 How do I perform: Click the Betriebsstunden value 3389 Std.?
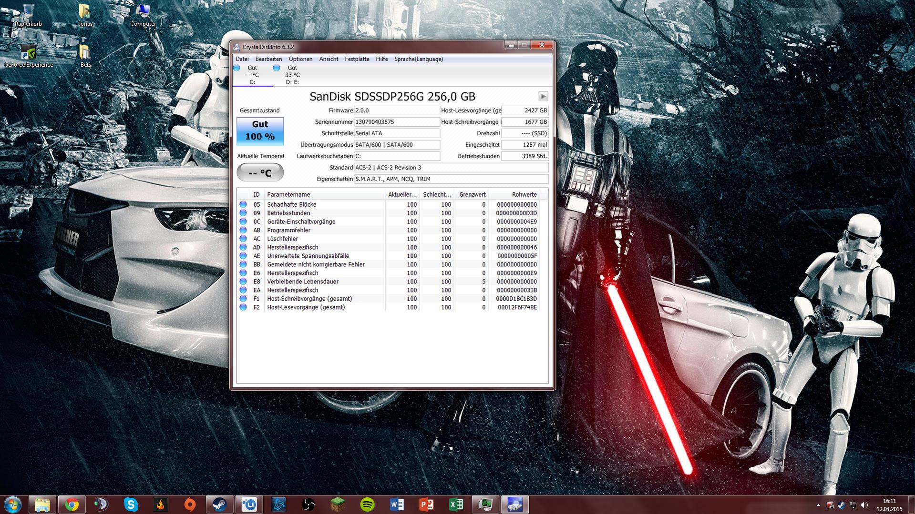[x=525, y=156]
